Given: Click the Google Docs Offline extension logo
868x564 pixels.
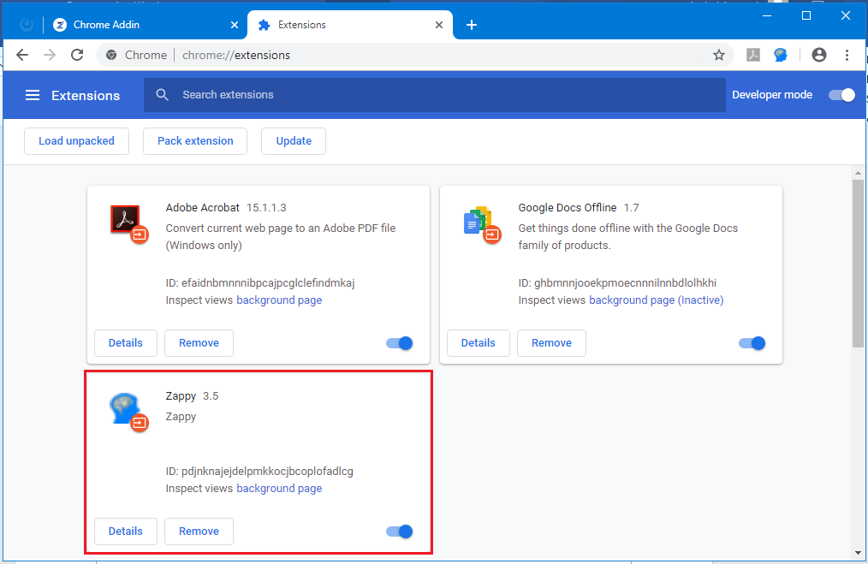Looking at the screenshot, I should point(481,223).
